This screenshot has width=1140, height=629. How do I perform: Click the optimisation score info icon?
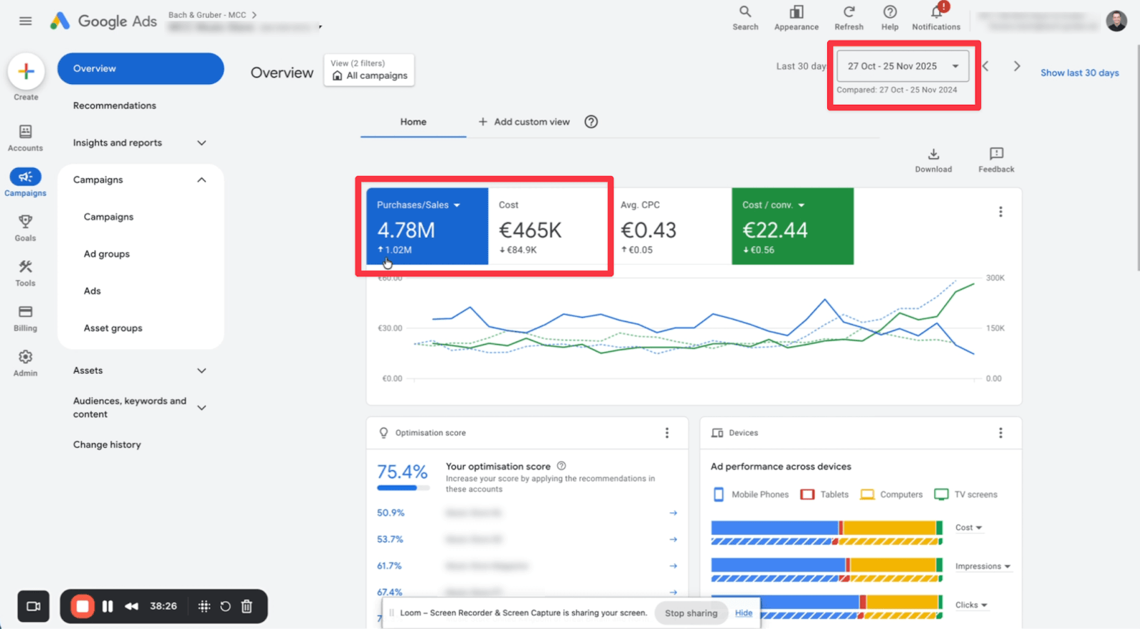tap(561, 466)
